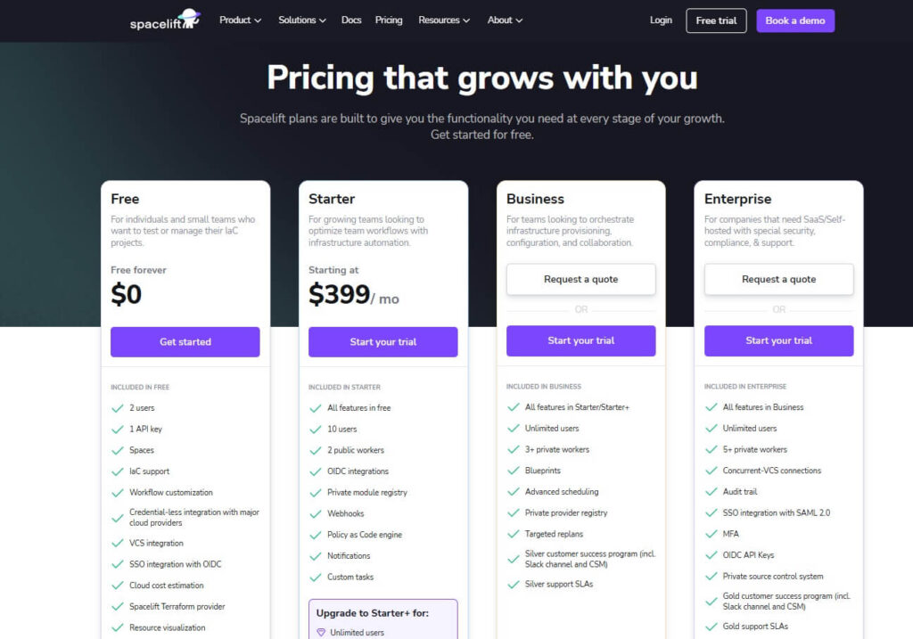Click the checkmark next to "Blueprints" in Business
This screenshot has height=639, width=913.
(x=513, y=471)
